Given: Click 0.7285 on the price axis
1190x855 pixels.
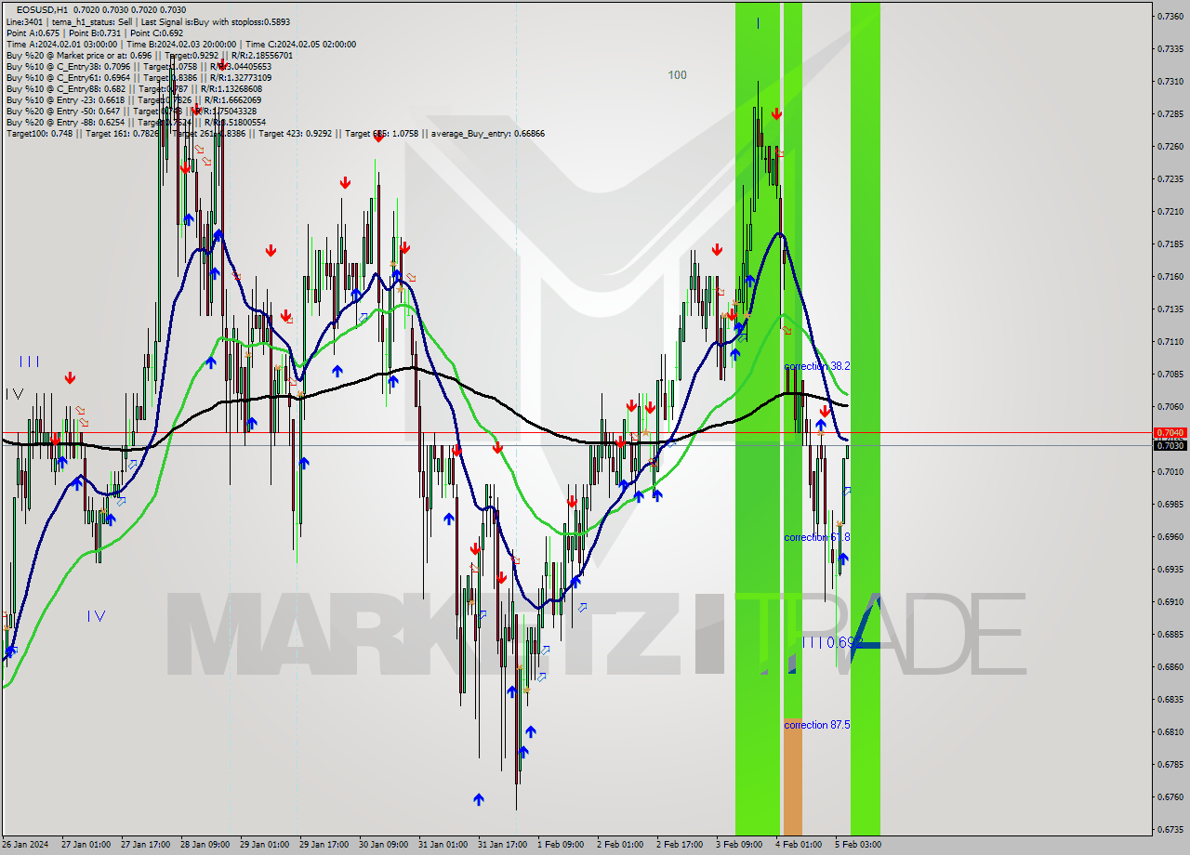Looking at the screenshot, I should click(1169, 113).
